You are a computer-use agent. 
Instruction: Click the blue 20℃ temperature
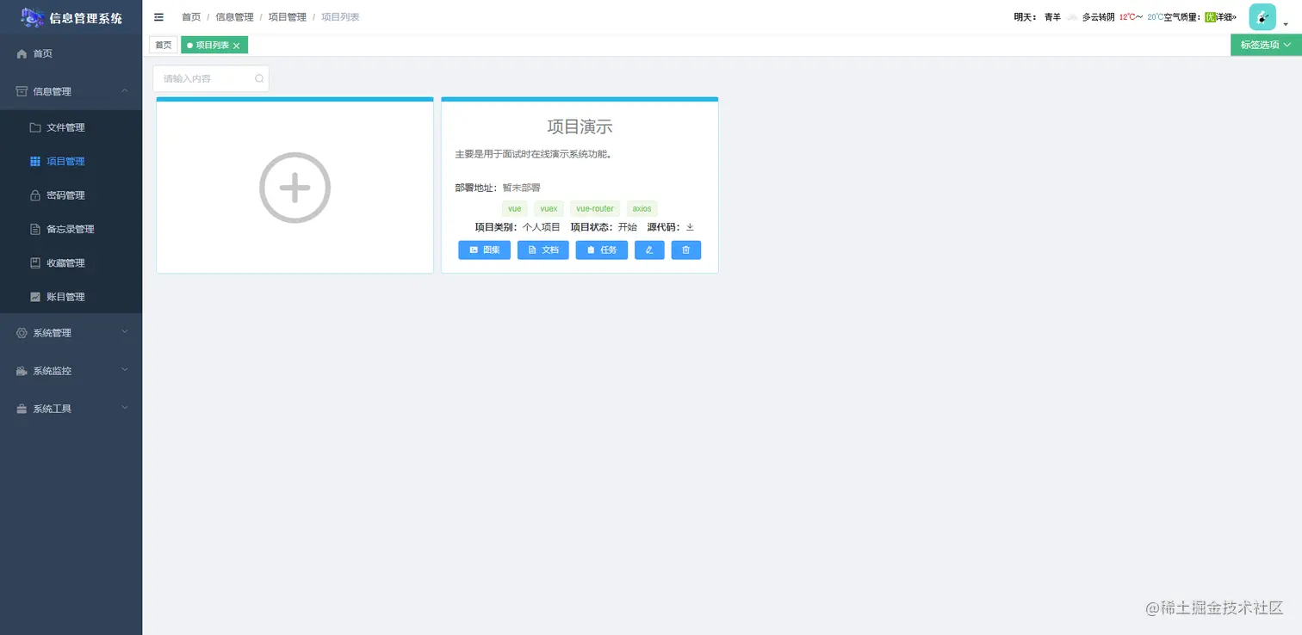pyautogui.click(x=1155, y=17)
